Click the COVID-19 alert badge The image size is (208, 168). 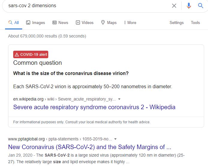[31, 55]
